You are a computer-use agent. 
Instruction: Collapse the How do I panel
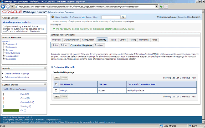tap(45, 68)
